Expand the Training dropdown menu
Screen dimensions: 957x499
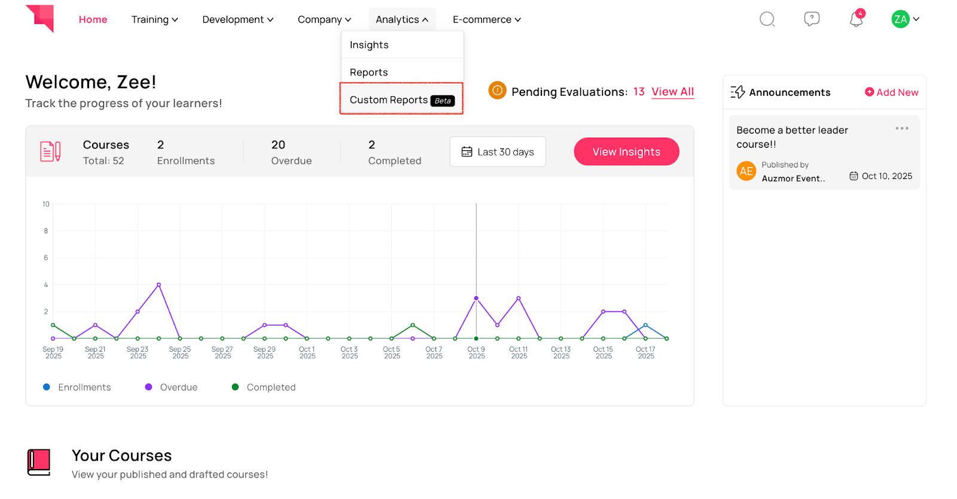[x=155, y=19]
